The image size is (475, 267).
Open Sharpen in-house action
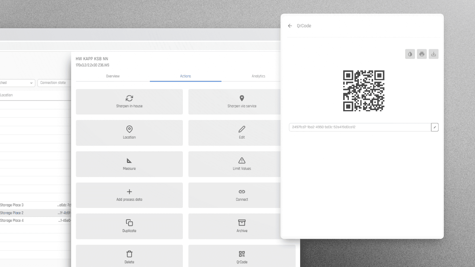coord(129,102)
